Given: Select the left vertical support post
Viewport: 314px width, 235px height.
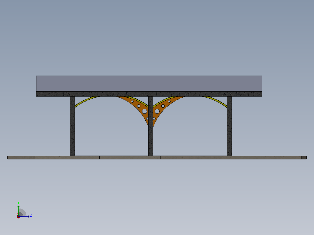Looking at the screenshot, I should 72,126.
